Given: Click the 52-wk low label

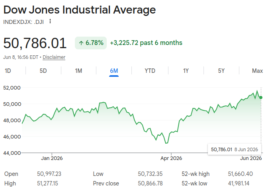Looking at the screenshot, I should (194, 183).
